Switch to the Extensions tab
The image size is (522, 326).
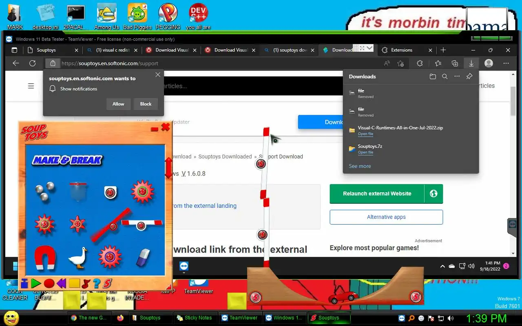[x=407, y=50]
